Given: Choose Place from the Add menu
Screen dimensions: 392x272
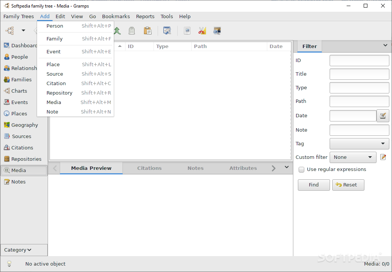Looking at the screenshot, I should pyautogui.click(x=76, y=65).
